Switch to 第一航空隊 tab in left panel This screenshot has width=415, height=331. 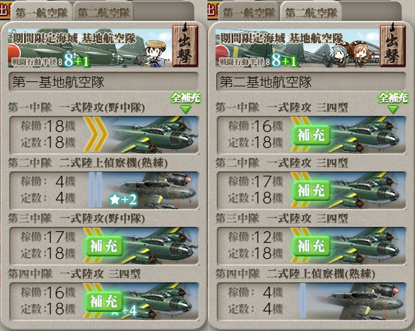click(x=41, y=12)
